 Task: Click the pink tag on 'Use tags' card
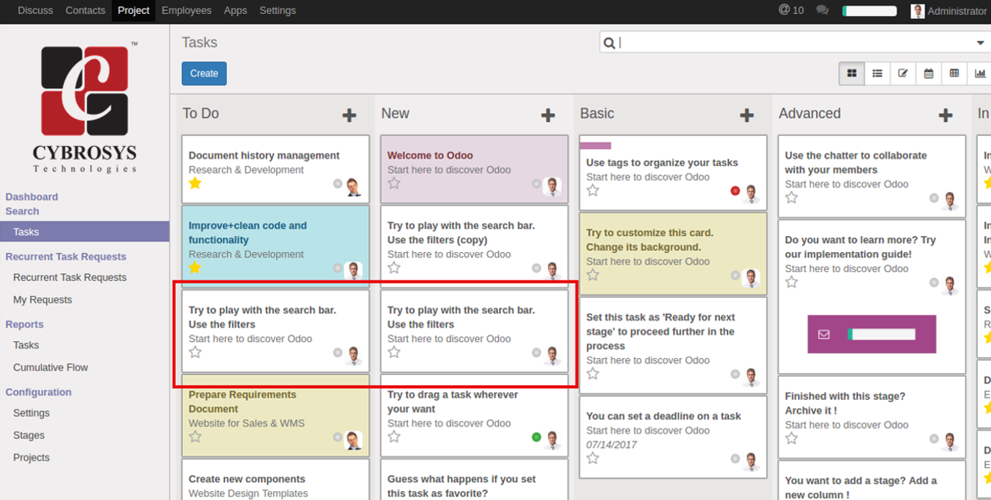595,146
